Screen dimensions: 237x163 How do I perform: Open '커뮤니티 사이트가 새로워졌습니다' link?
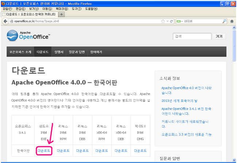[185, 124]
